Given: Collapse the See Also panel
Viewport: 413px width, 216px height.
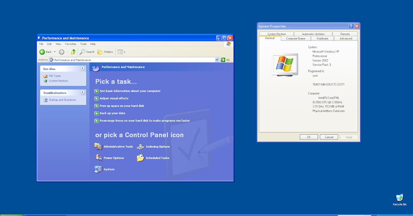Looking at the screenshot, I should click(82, 69).
